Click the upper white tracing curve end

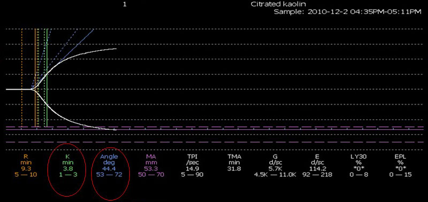click(116, 49)
